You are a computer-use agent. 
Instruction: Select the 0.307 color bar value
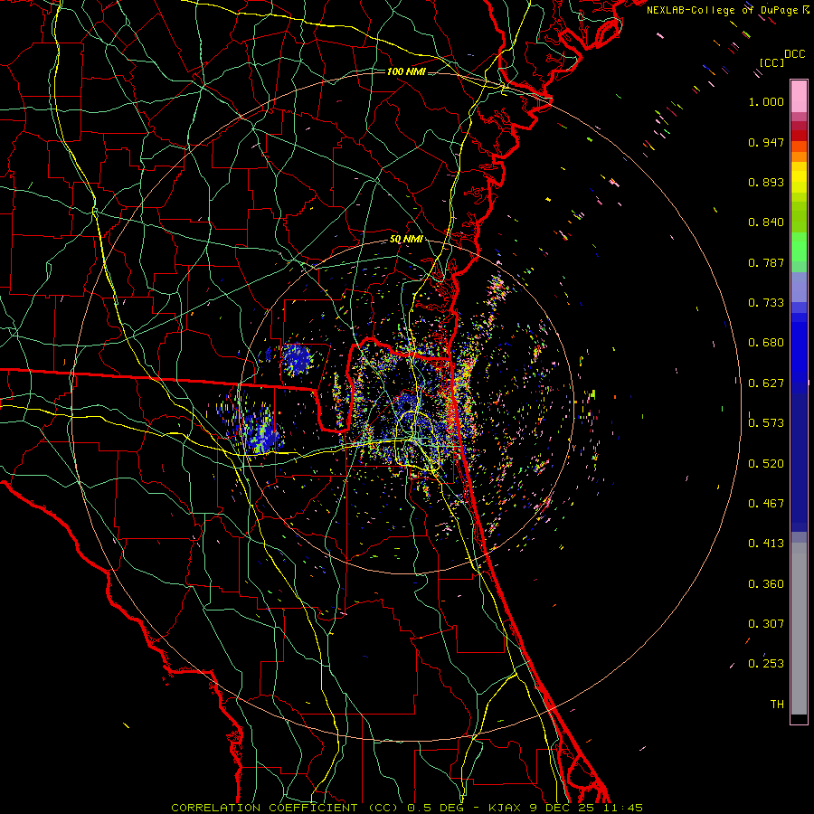point(766,623)
